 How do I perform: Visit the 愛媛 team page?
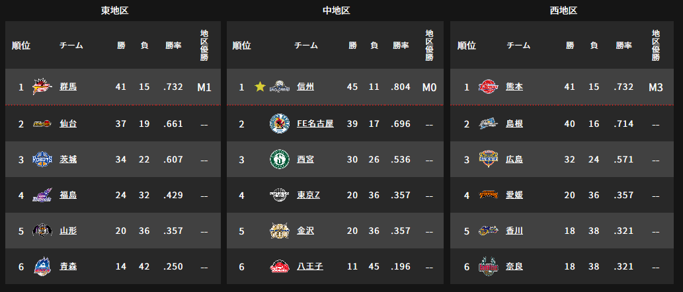514,195
